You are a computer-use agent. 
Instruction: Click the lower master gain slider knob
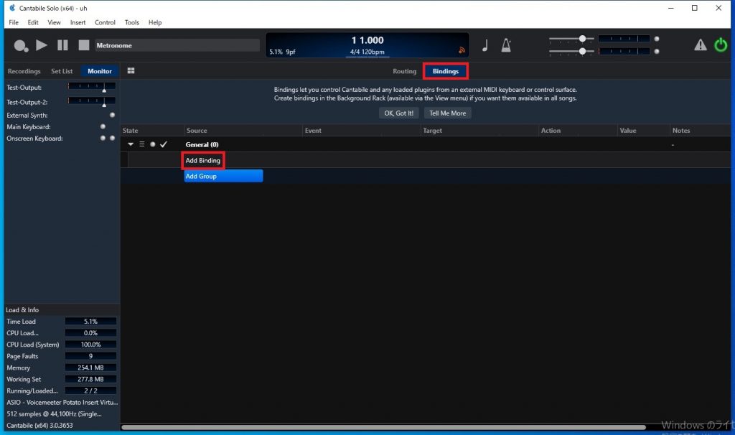point(582,51)
